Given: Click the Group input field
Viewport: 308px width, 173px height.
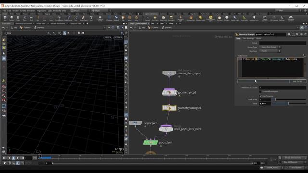Looking at the screenshot, I should [282, 43].
